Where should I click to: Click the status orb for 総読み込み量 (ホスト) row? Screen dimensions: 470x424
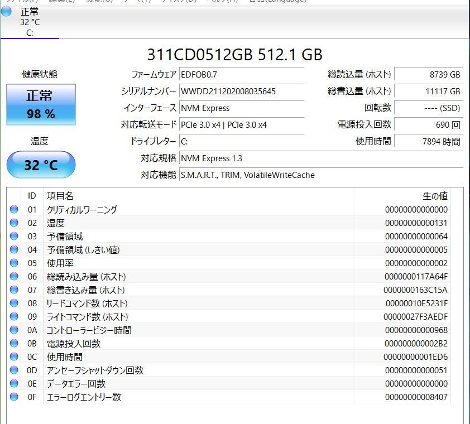[14, 277]
